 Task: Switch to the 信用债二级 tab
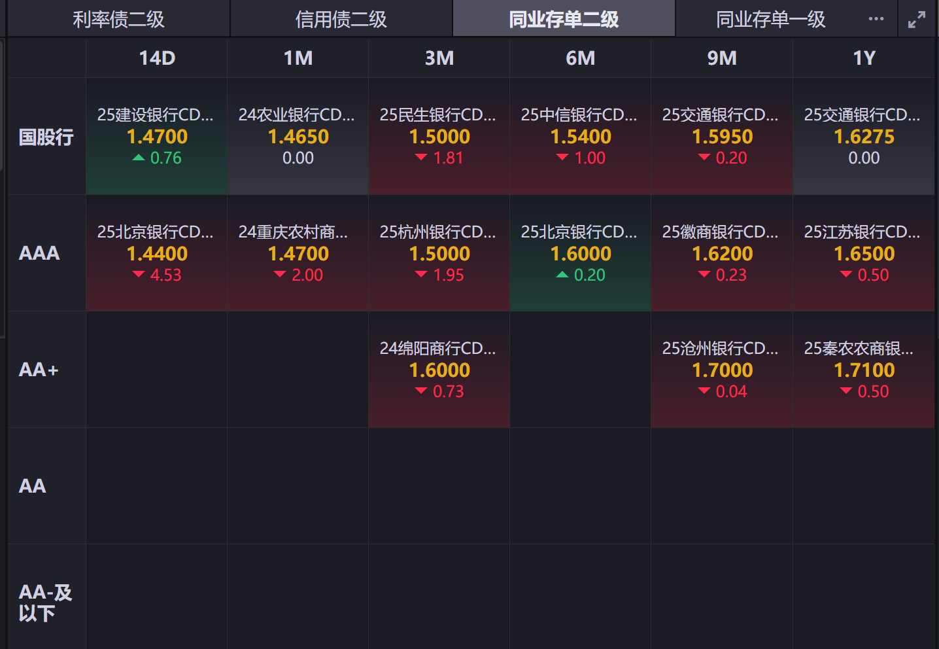tap(341, 19)
